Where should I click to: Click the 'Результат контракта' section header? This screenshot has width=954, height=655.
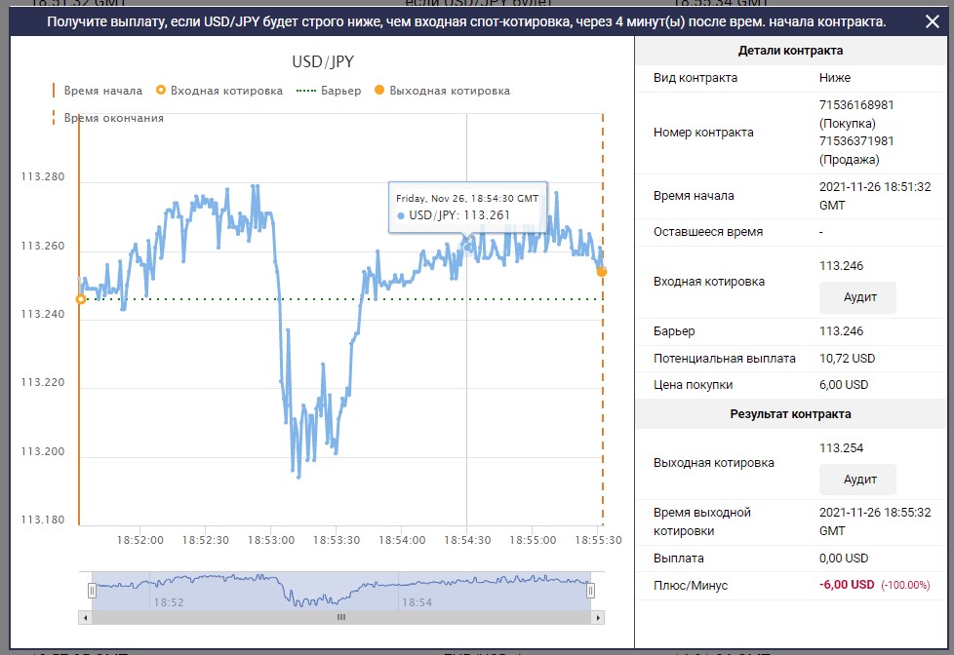point(790,414)
